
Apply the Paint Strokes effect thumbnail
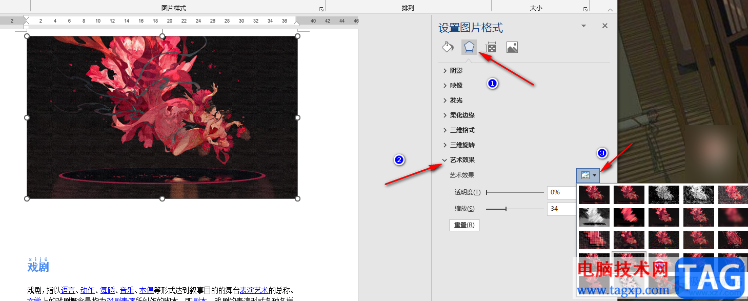click(x=629, y=217)
